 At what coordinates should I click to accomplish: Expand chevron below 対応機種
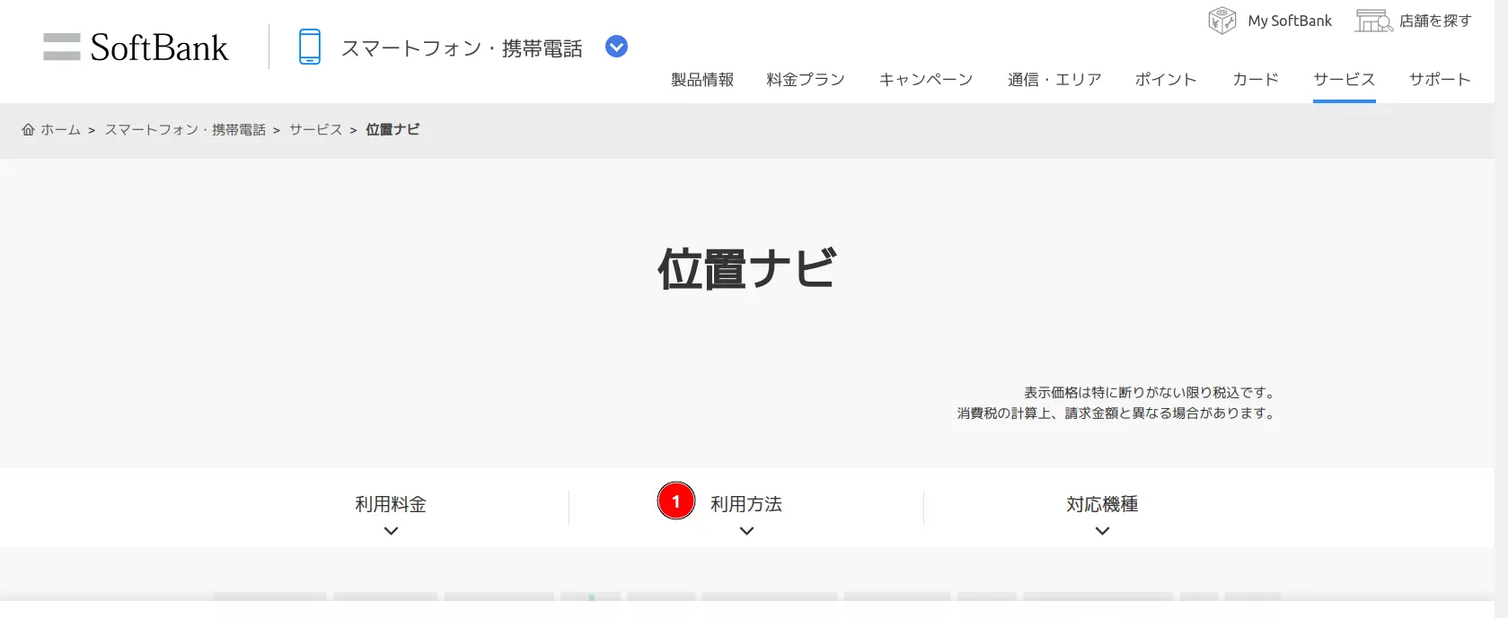[x=1102, y=531]
